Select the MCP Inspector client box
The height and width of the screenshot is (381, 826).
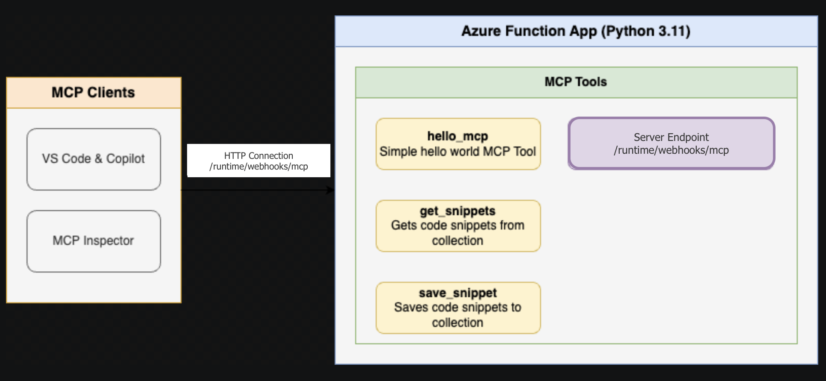tap(94, 241)
